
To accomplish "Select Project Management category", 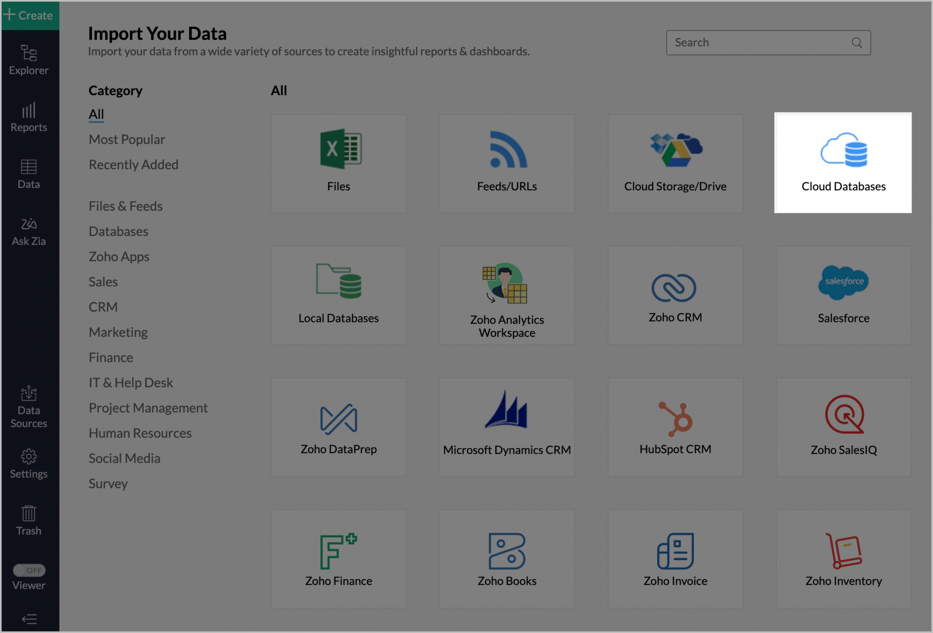I will [148, 408].
